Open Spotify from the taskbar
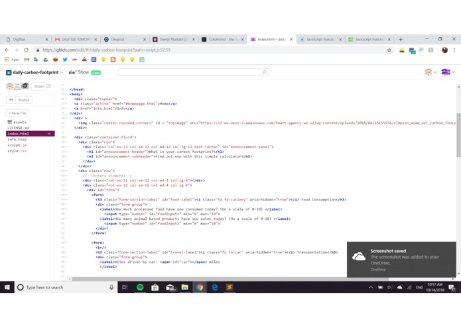 coord(140,287)
